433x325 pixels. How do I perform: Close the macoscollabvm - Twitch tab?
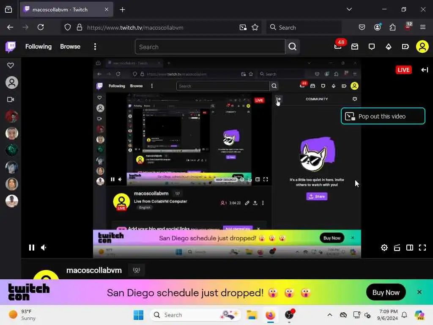click(107, 10)
